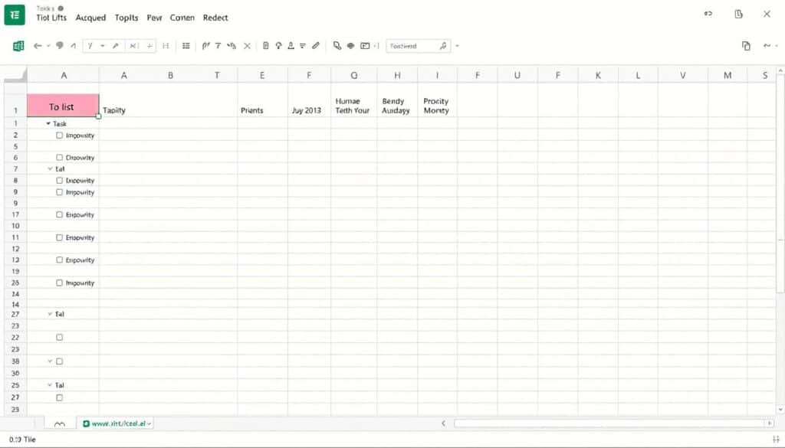This screenshot has height=448, width=785.
Task: Check the box under the row 25 Tal group
Action: click(x=60, y=398)
